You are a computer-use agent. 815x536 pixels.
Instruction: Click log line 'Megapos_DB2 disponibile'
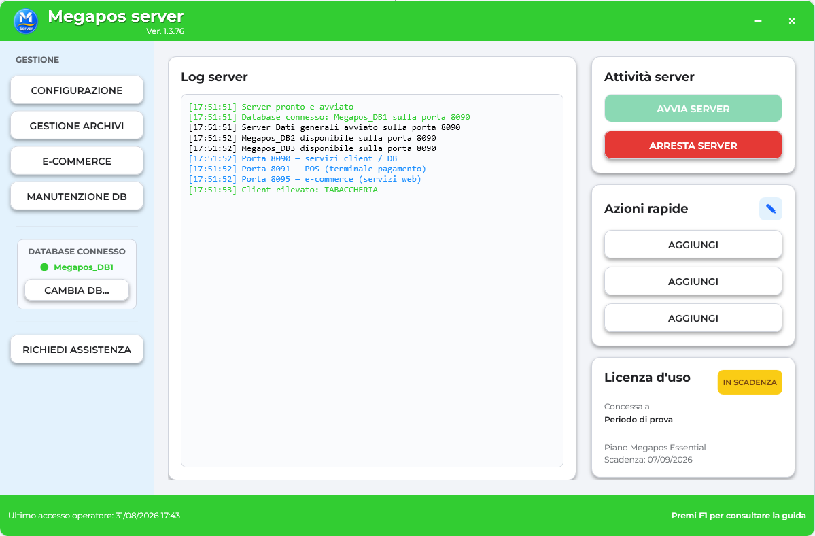(312, 138)
